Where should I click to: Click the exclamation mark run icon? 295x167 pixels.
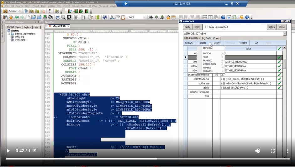(x=50, y=11)
